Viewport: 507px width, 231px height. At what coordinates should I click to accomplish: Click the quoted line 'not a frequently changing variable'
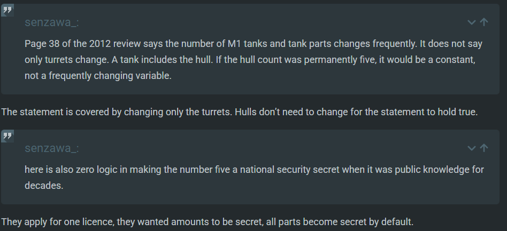(98, 76)
